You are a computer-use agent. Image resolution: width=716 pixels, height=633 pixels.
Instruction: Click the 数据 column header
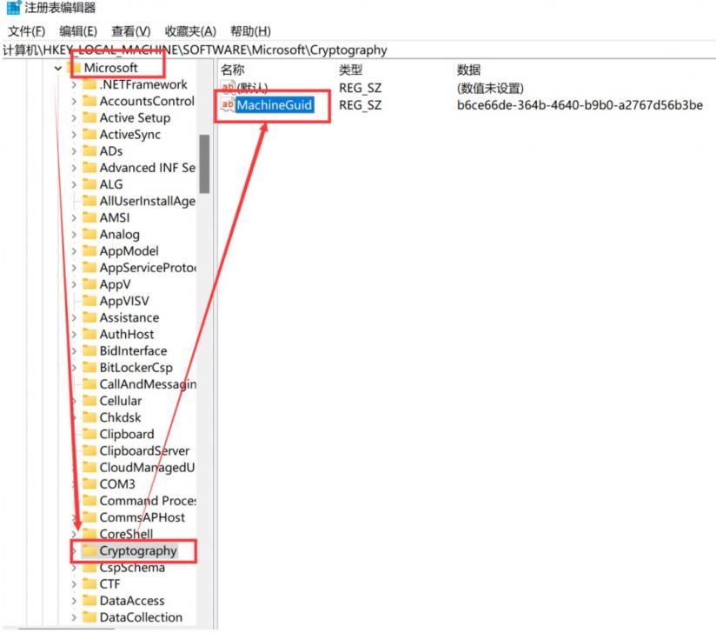point(468,70)
